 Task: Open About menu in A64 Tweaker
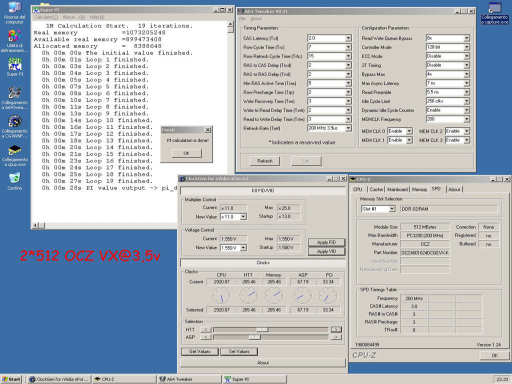coord(256,18)
